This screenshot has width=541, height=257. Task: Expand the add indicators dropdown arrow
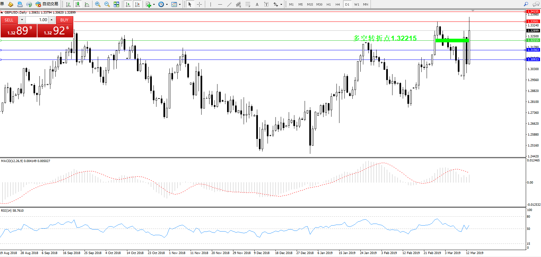click(x=154, y=5)
